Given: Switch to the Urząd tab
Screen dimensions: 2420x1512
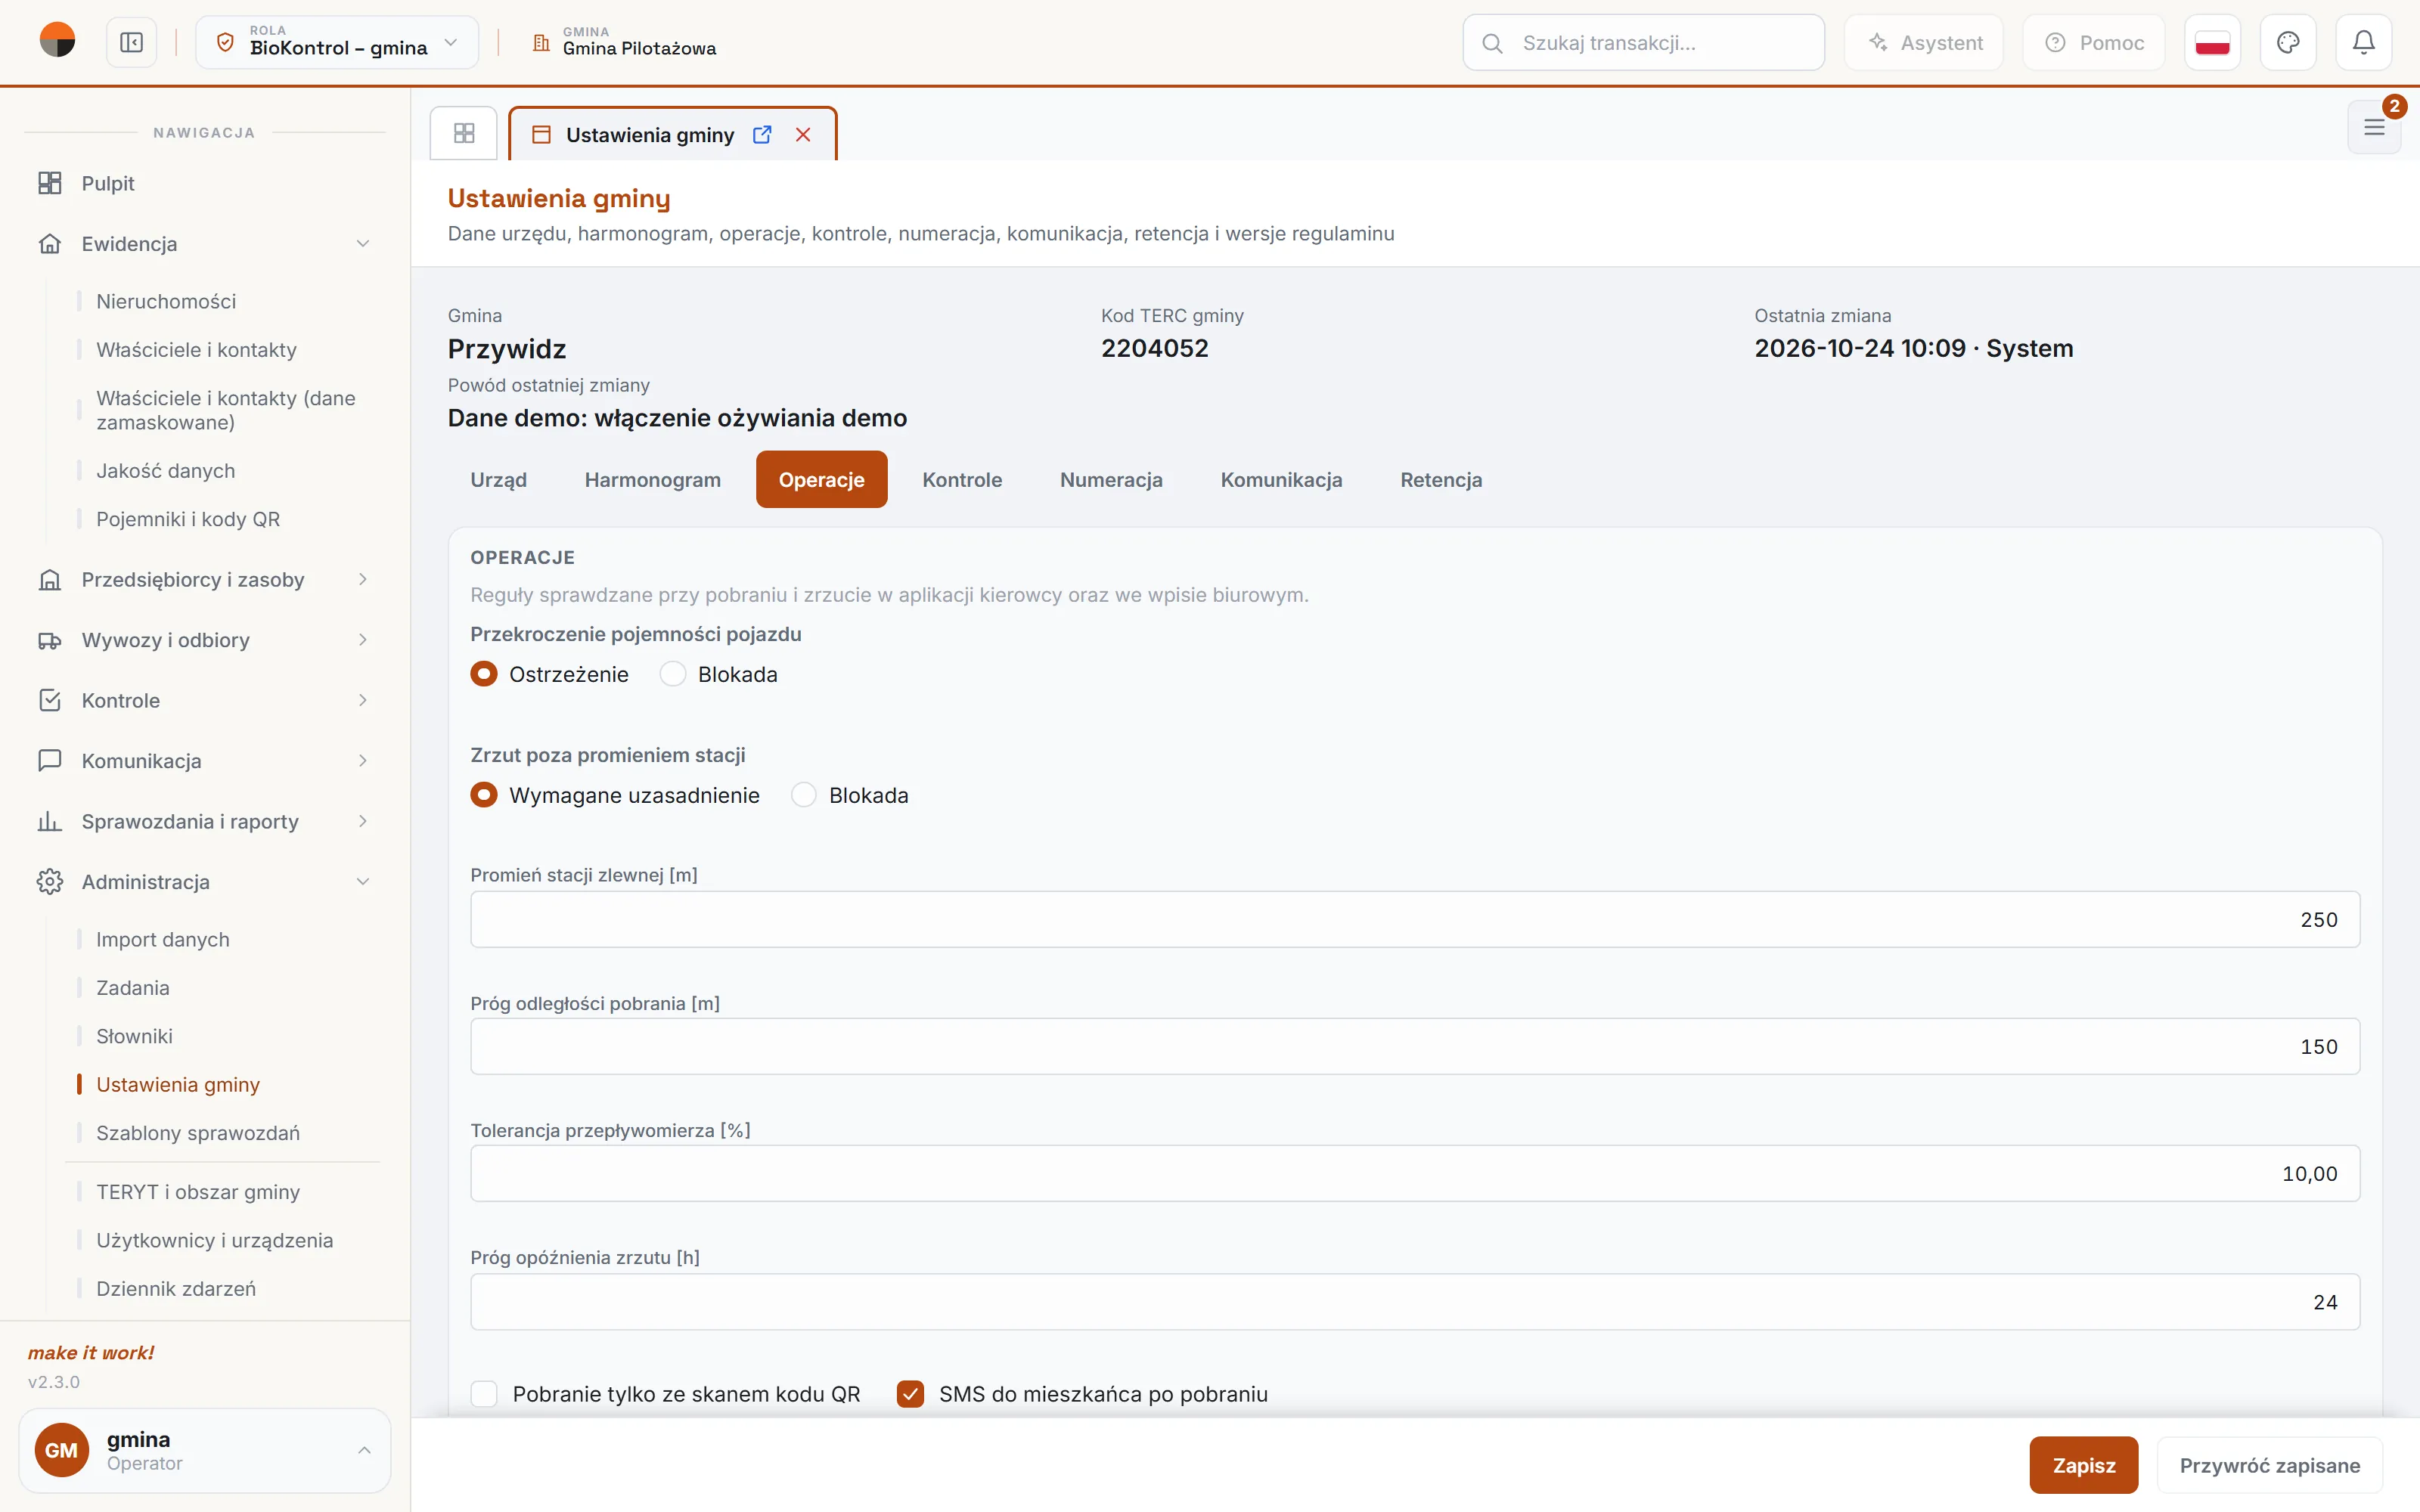Looking at the screenshot, I should point(498,480).
